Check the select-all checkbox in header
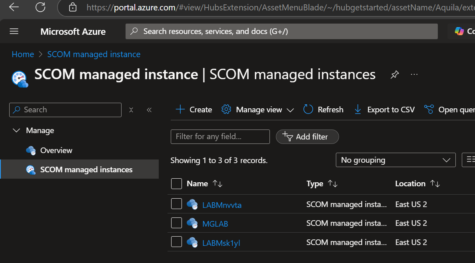475x263 pixels. click(x=176, y=183)
